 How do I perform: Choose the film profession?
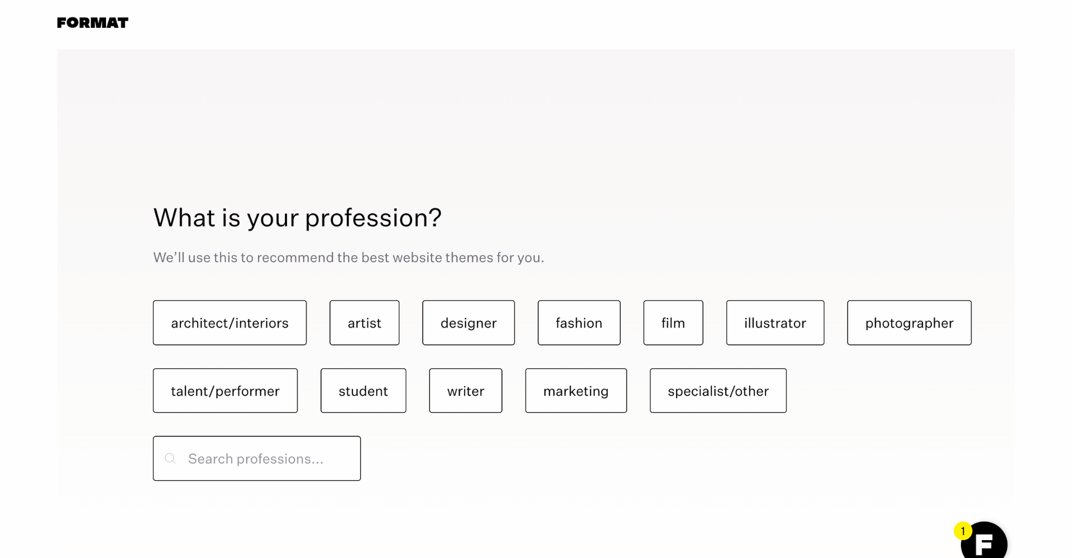[x=673, y=323]
